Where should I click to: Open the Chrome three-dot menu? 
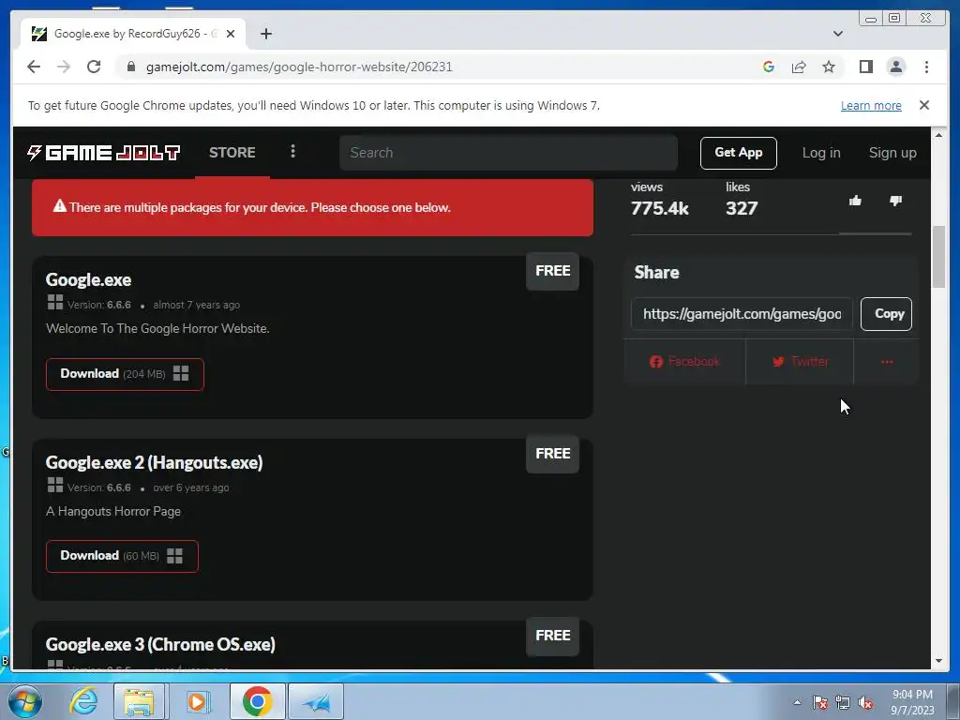pos(926,67)
